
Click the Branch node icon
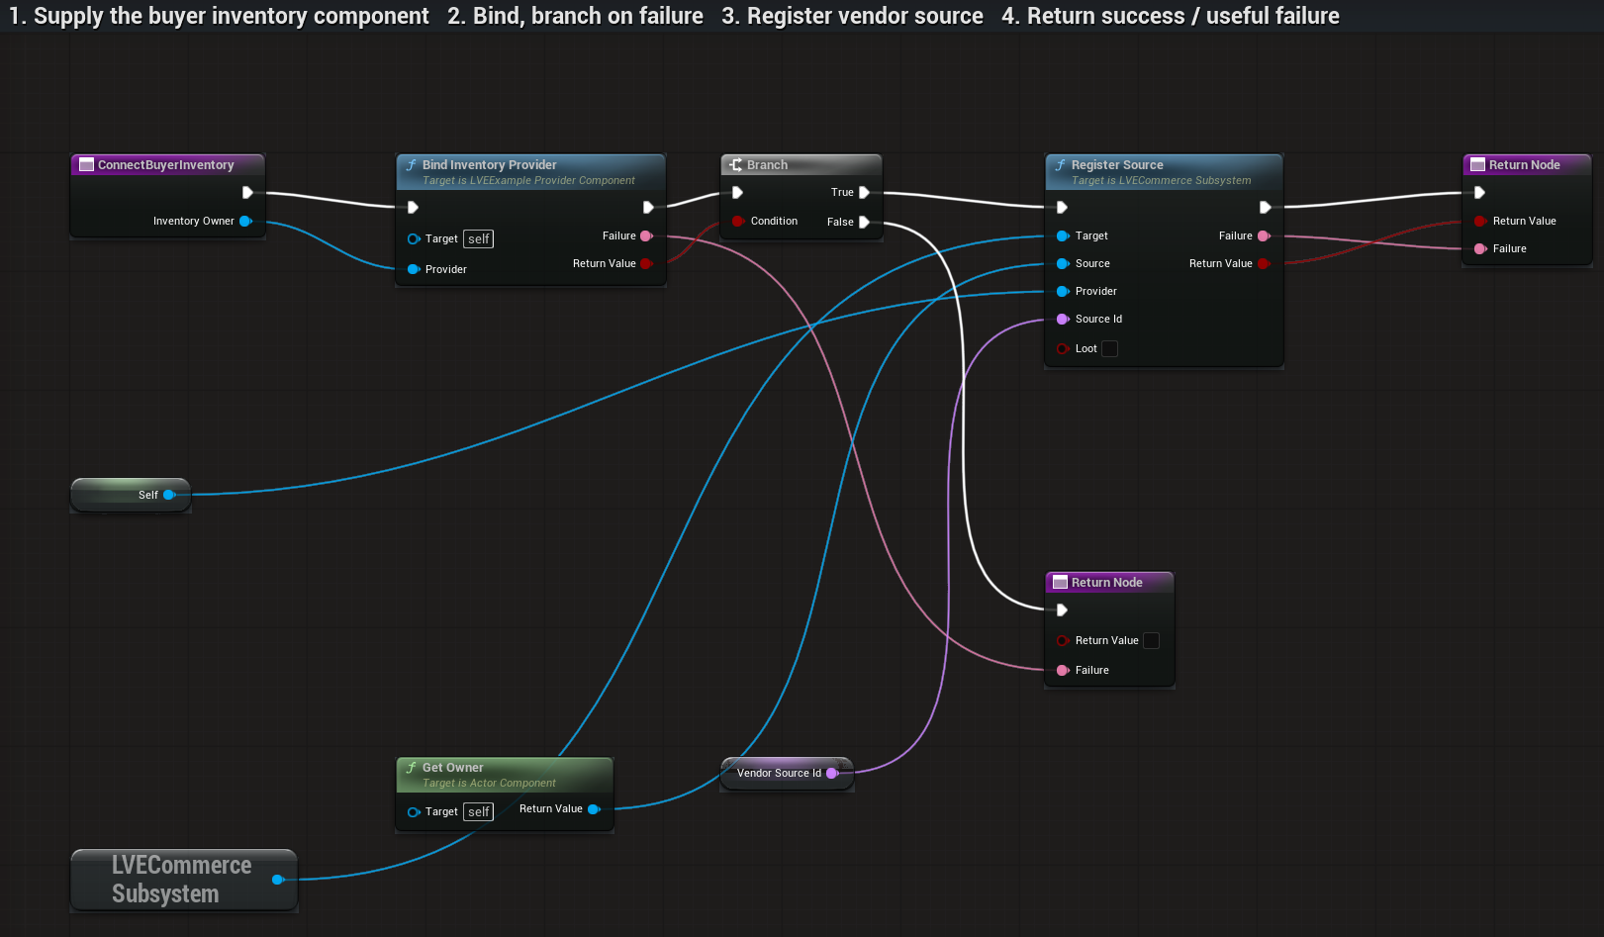point(735,165)
